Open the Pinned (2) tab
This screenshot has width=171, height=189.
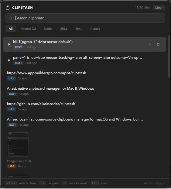[x=28, y=28]
